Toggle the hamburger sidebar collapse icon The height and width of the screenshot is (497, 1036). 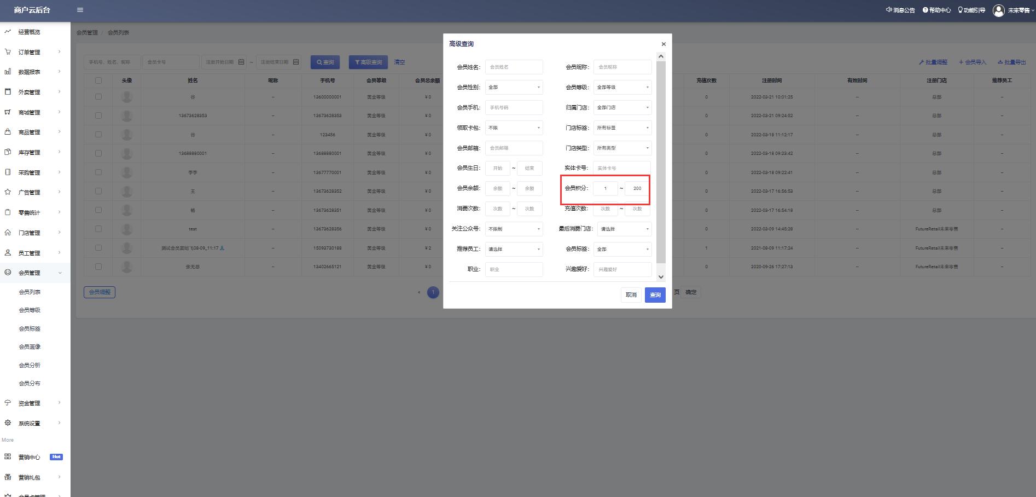[x=80, y=10]
